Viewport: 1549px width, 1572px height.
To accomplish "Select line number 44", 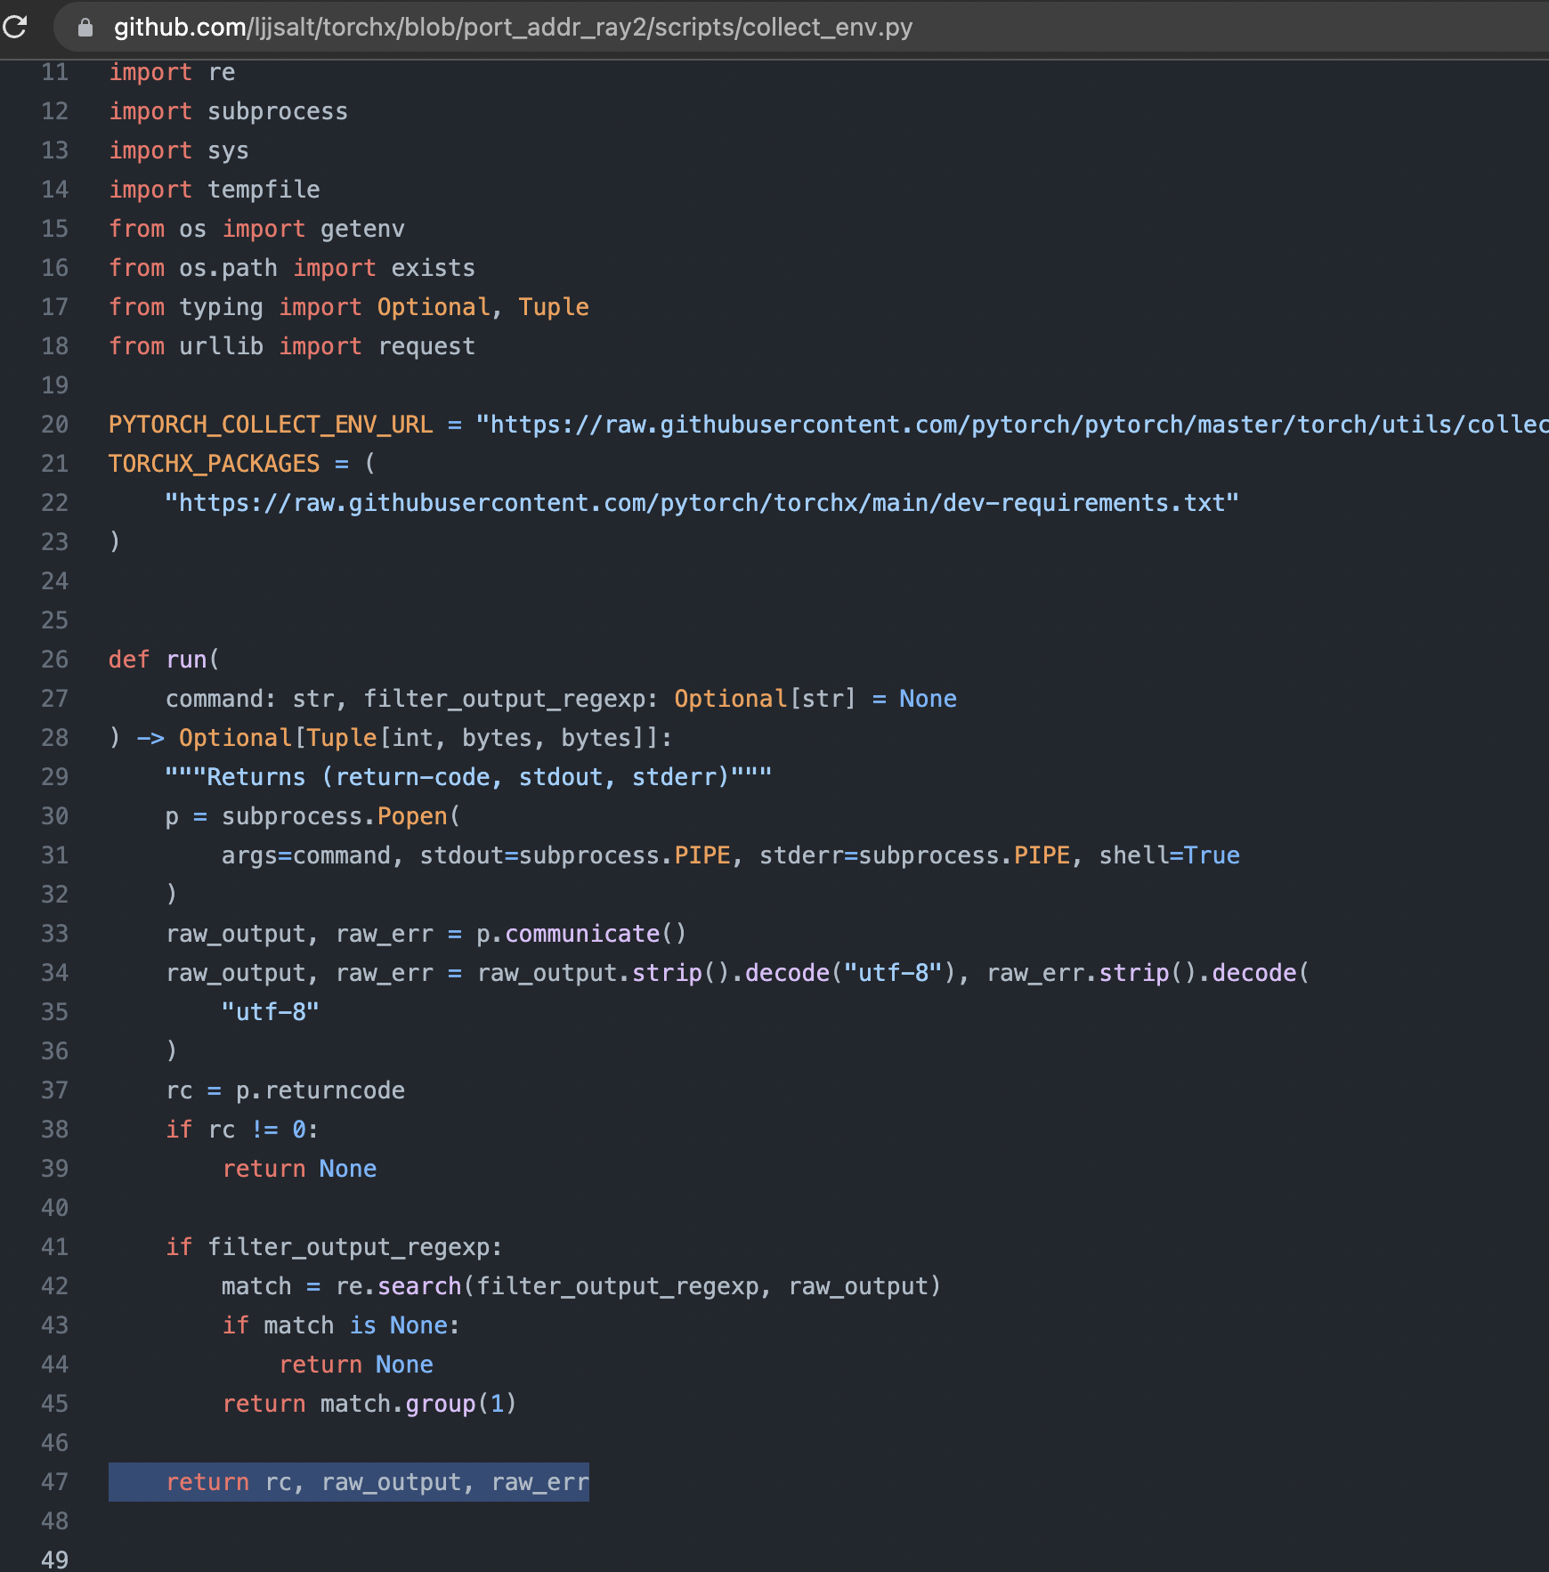I will pos(55,1365).
